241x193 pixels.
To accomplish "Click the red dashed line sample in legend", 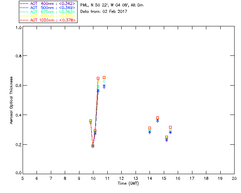I will [24, 20].
